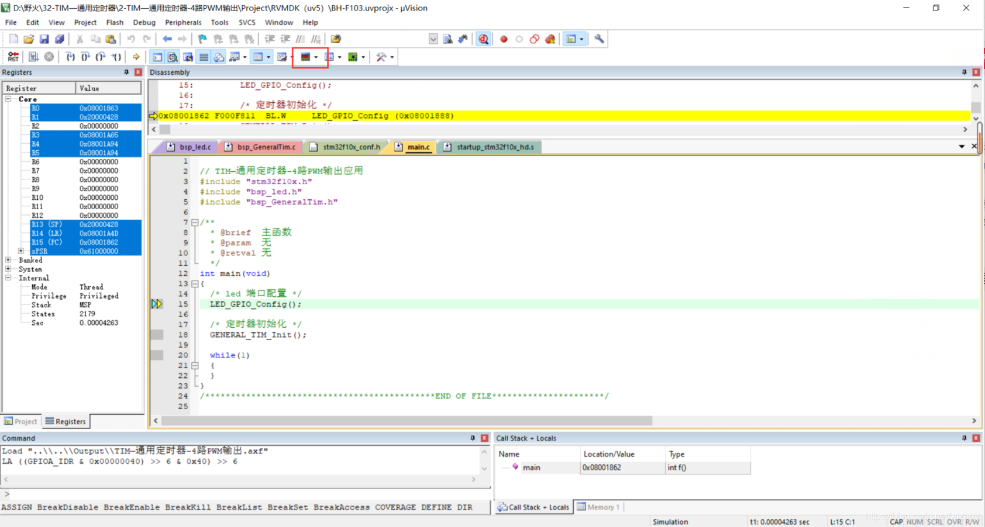Image resolution: width=985 pixels, height=527 pixels.
Task: Open the editor tab list dropdown
Action: coord(962,147)
